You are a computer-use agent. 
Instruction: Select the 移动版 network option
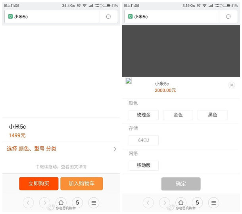tap(144, 165)
